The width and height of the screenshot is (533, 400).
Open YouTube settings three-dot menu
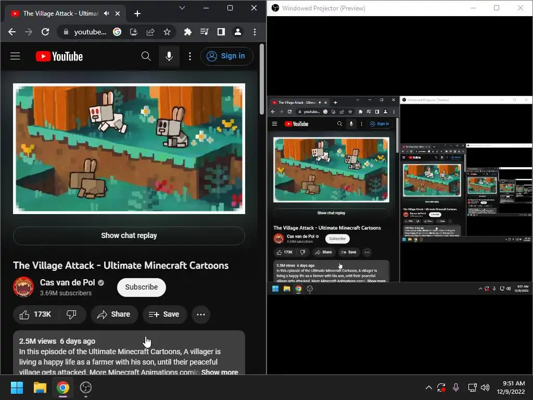click(189, 56)
